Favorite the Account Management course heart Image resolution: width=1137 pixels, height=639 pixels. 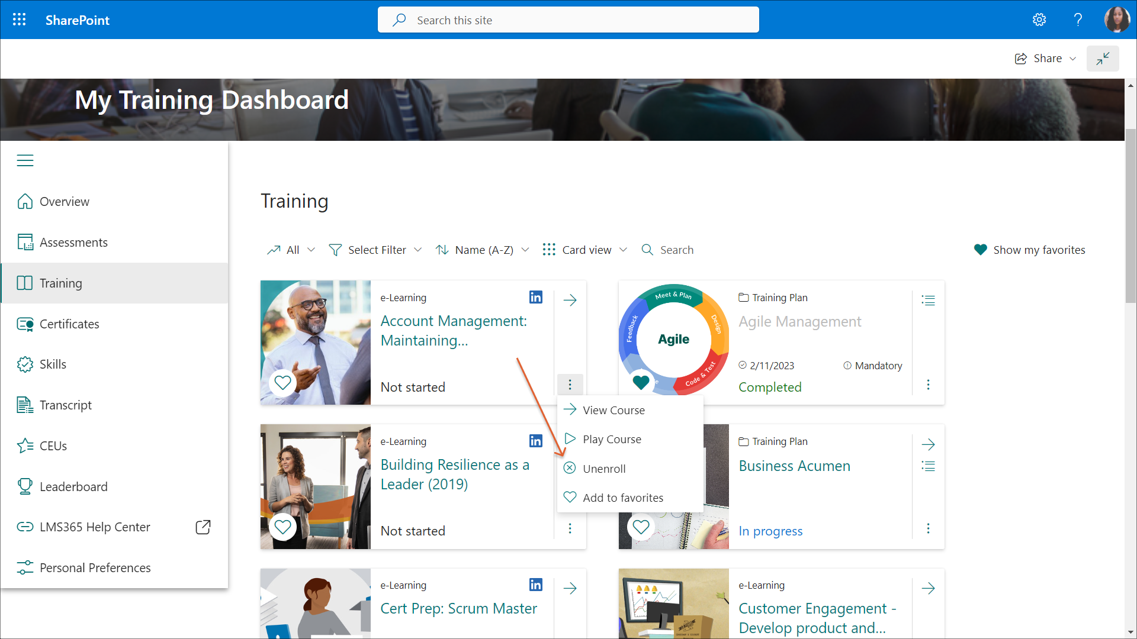pos(283,383)
